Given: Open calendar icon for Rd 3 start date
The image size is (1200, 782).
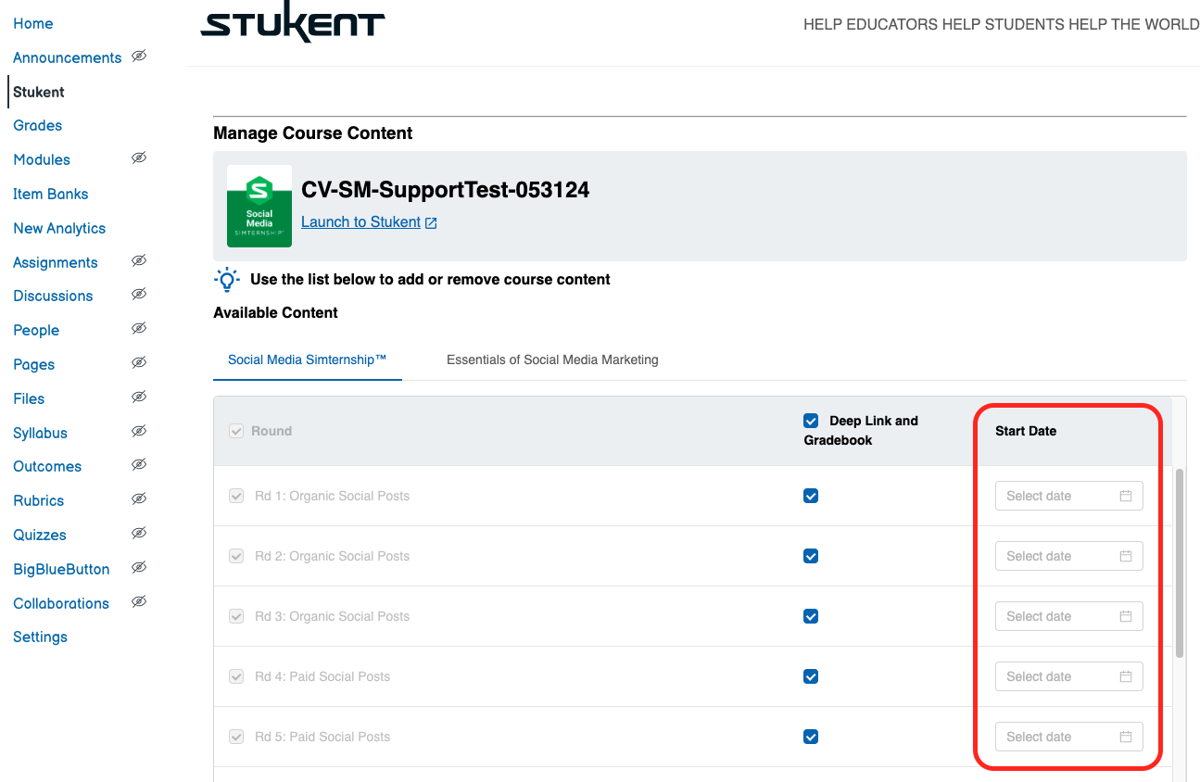Looking at the screenshot, I should tap(1126, 616).
